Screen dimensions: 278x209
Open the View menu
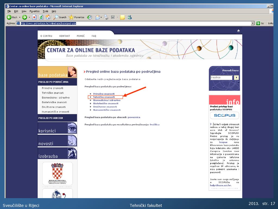click(24, 11)
